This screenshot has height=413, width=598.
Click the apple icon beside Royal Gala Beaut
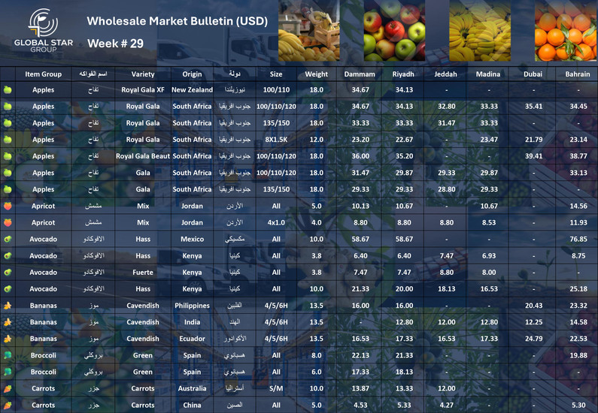coord(8,156)
